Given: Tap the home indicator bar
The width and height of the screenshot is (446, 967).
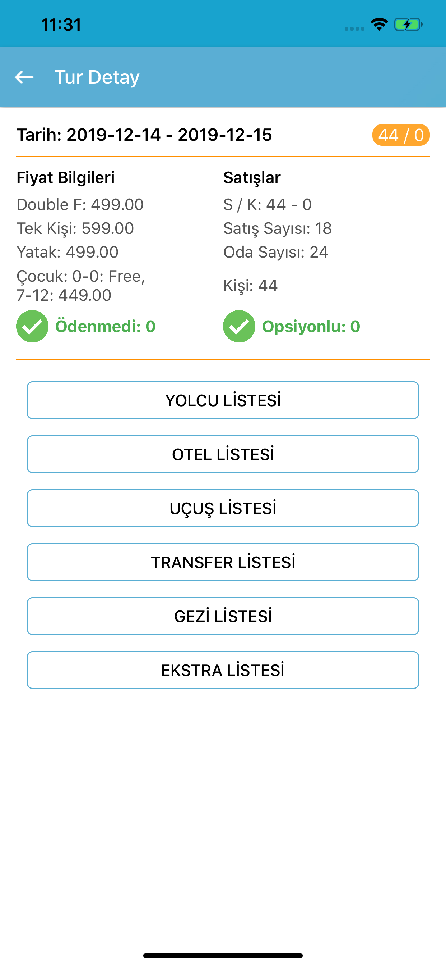Looking at the screenshot, I should point(223,955).
